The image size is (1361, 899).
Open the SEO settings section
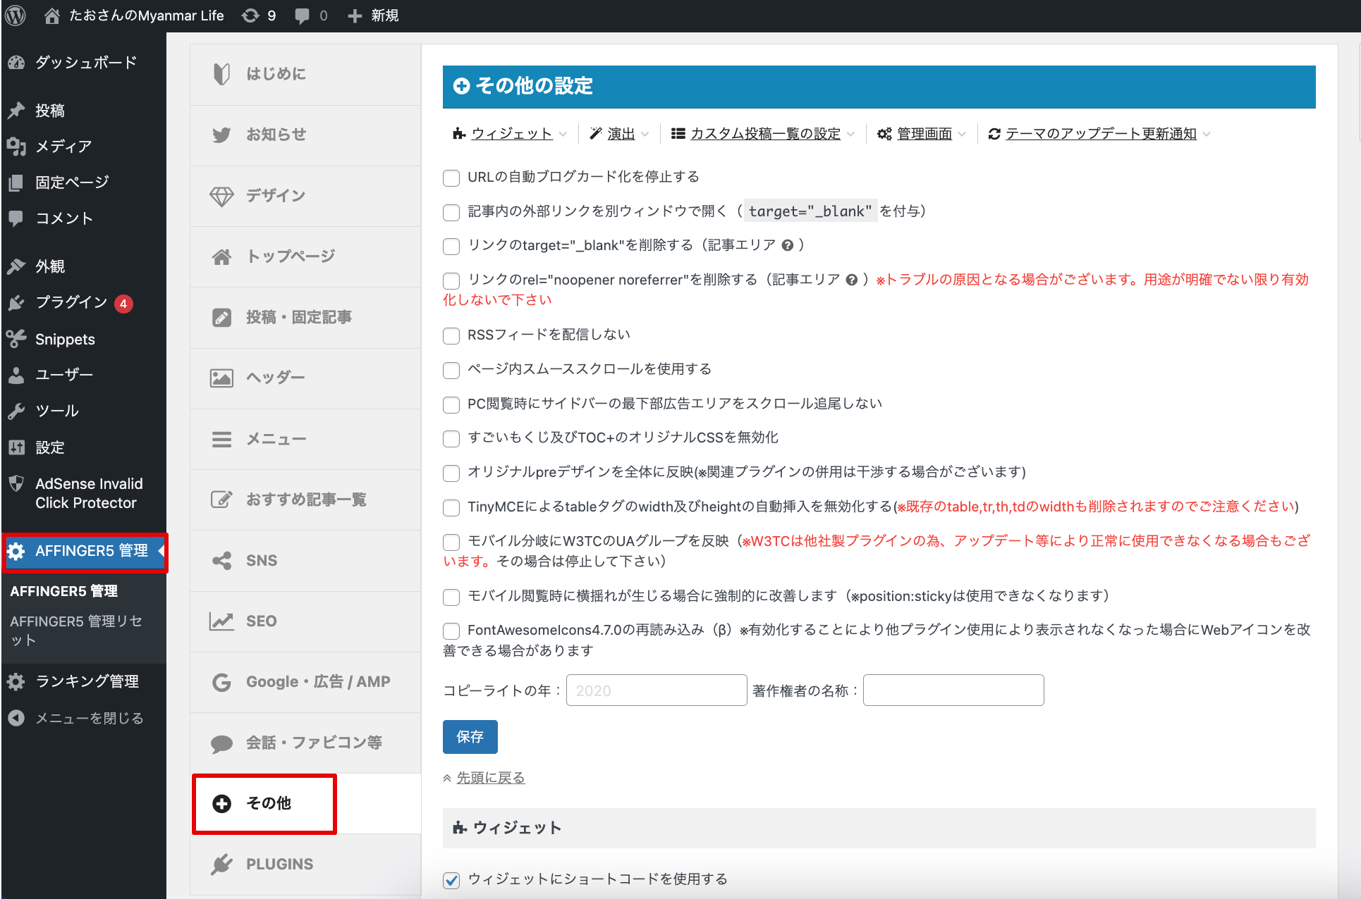coord(262,621)
